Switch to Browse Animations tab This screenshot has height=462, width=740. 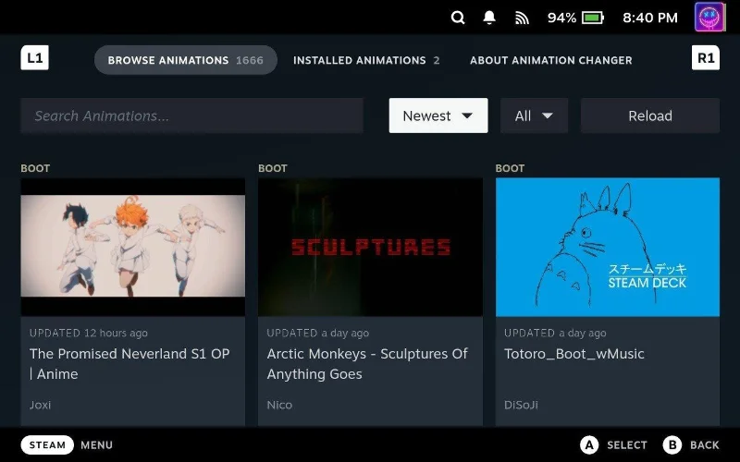pyautogui.click(x=186, y=60)
